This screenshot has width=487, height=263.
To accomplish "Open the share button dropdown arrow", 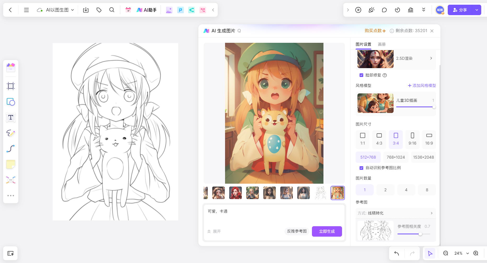I will pyautogui.click(x=477, y=10).
